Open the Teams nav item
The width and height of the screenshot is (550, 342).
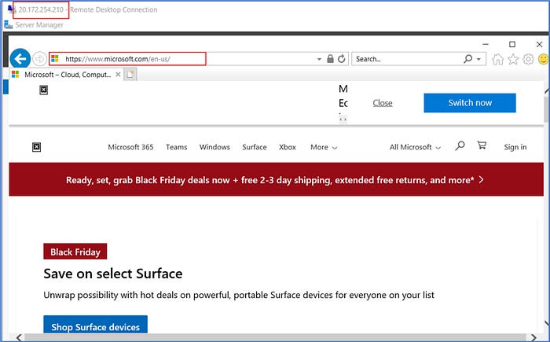coord(177,147)
